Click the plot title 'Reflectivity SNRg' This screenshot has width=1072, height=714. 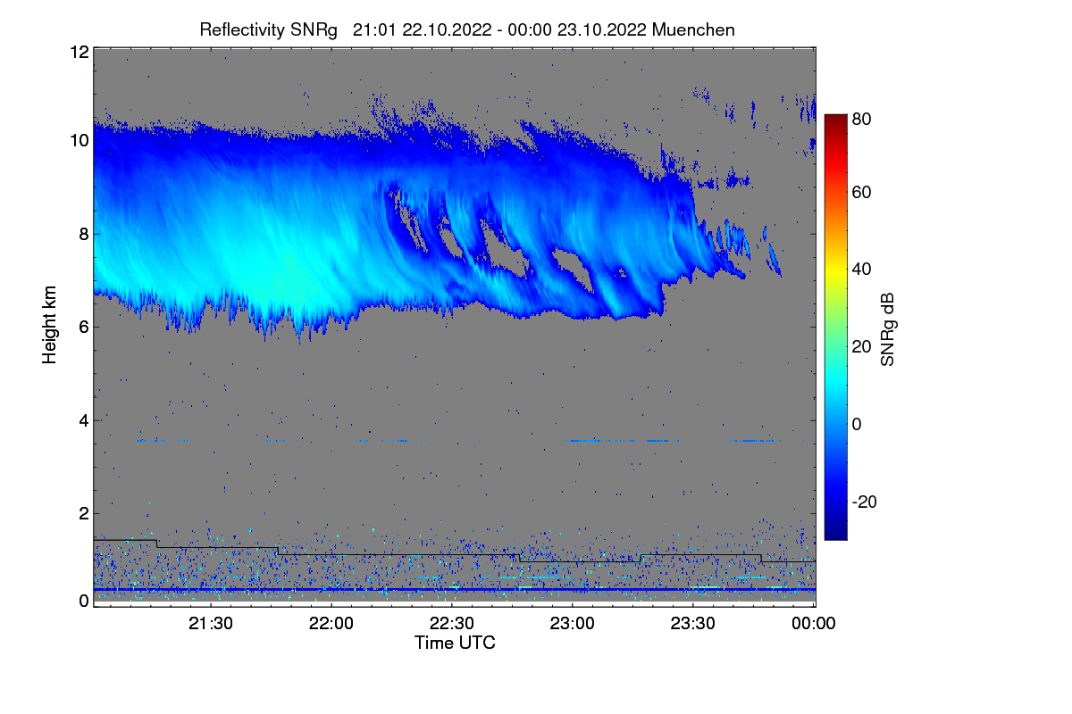(x=269, y=29)
